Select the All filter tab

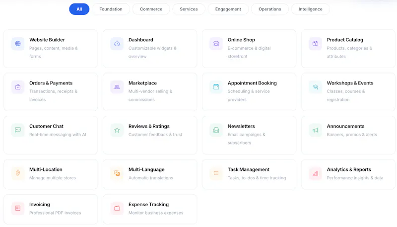[79, 9]
